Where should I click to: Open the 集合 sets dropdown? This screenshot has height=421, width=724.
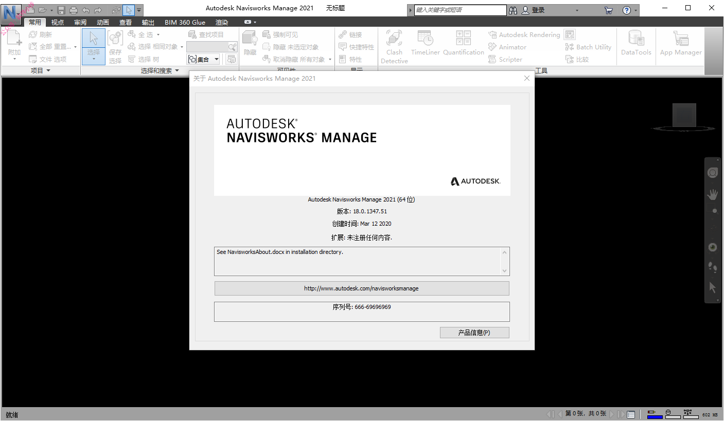(x=203, y=59)
